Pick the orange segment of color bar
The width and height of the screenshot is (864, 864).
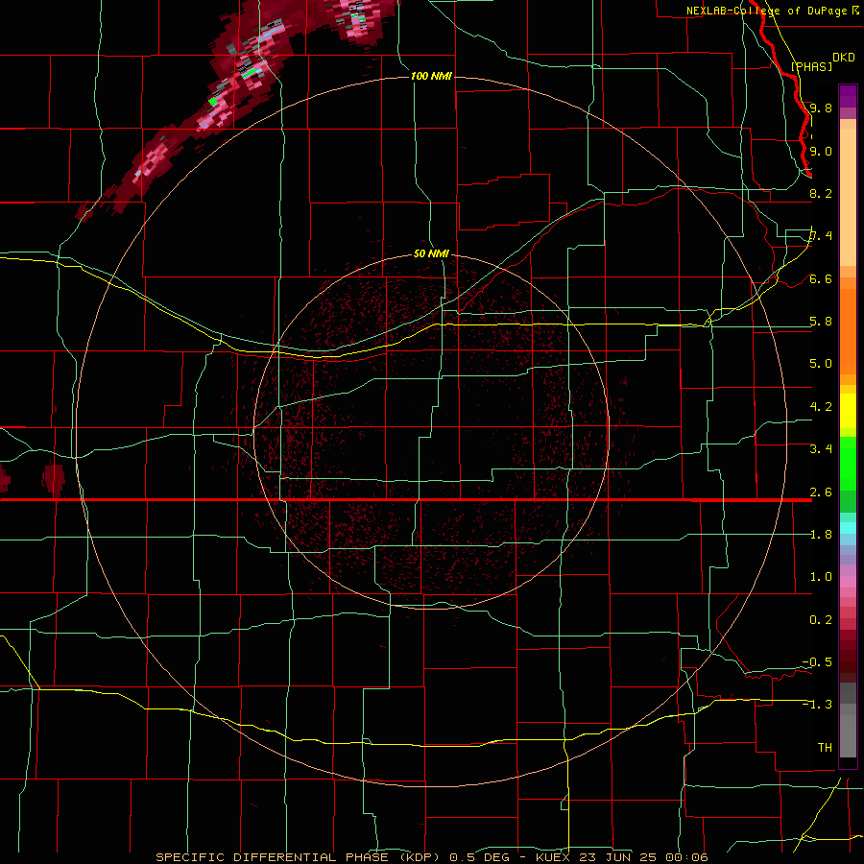coord(848,330)
